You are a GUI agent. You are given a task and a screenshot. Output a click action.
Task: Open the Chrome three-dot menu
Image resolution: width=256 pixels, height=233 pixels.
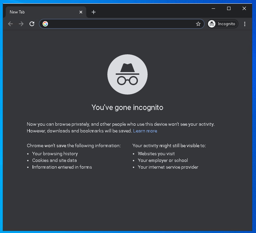click(245, 24)
